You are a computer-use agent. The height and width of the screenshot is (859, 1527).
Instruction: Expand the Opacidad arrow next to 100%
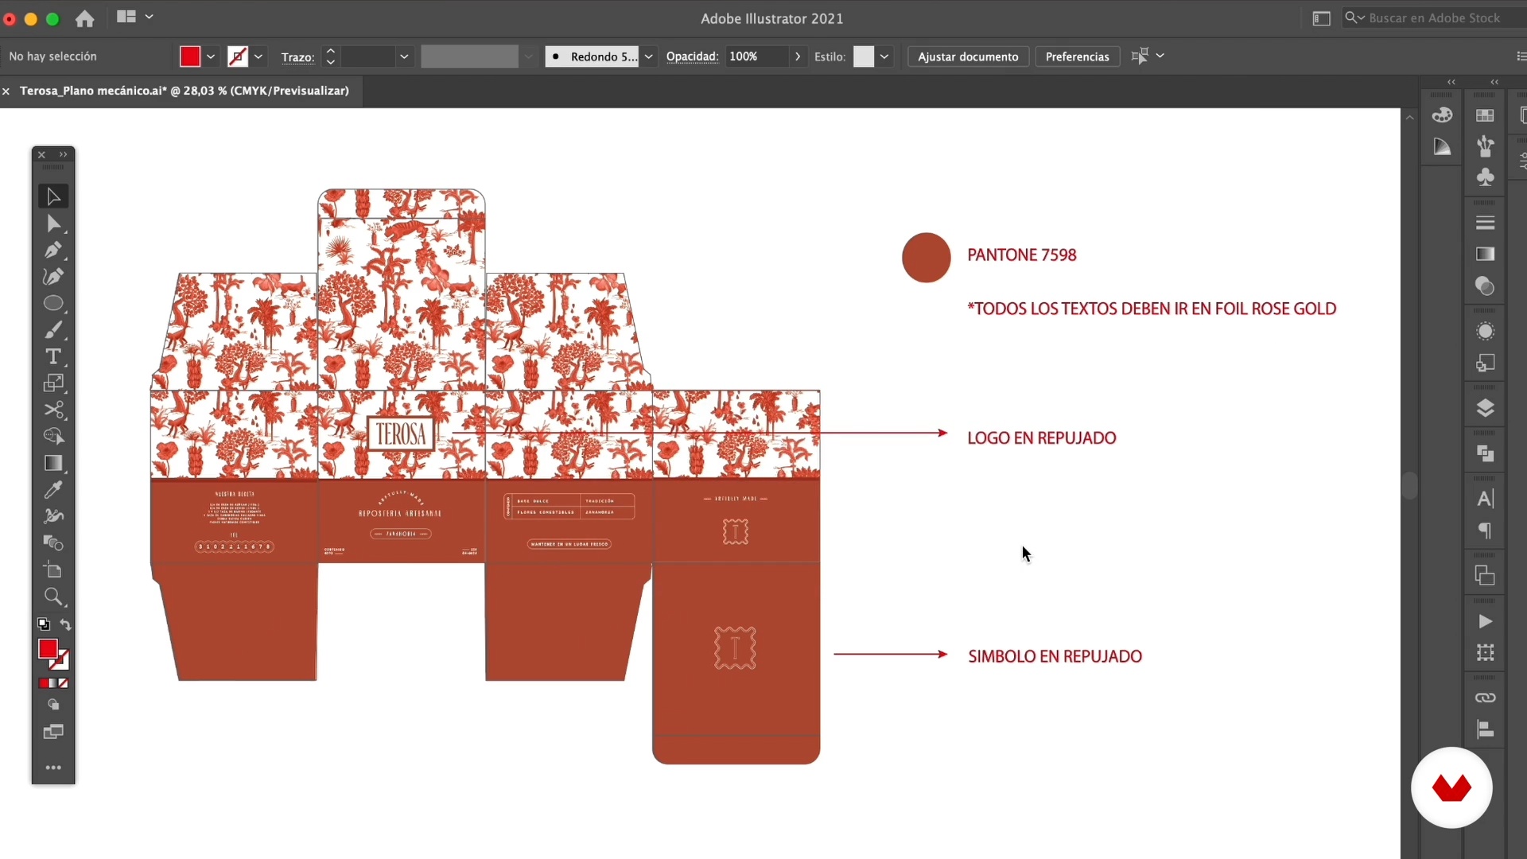(x=798, y=56)
